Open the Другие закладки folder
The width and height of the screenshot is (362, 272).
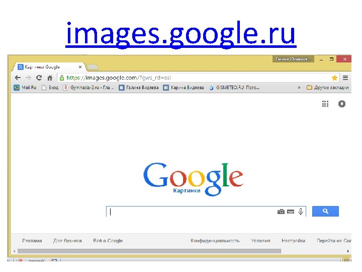pyautogui.click(x=328, y=88)
